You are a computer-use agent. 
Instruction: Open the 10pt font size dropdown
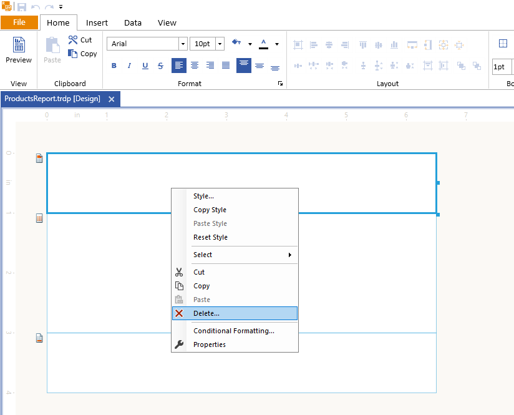220,44
